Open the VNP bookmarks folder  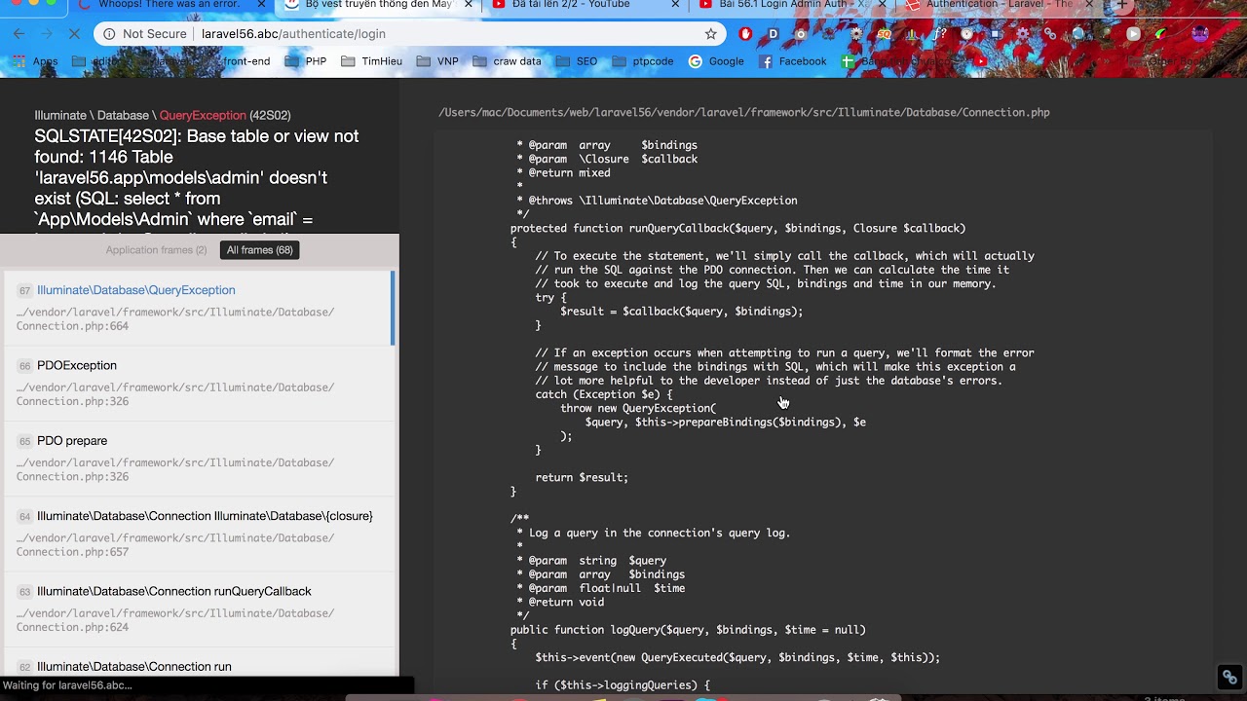pyautogui.click(x=437, y=61)
